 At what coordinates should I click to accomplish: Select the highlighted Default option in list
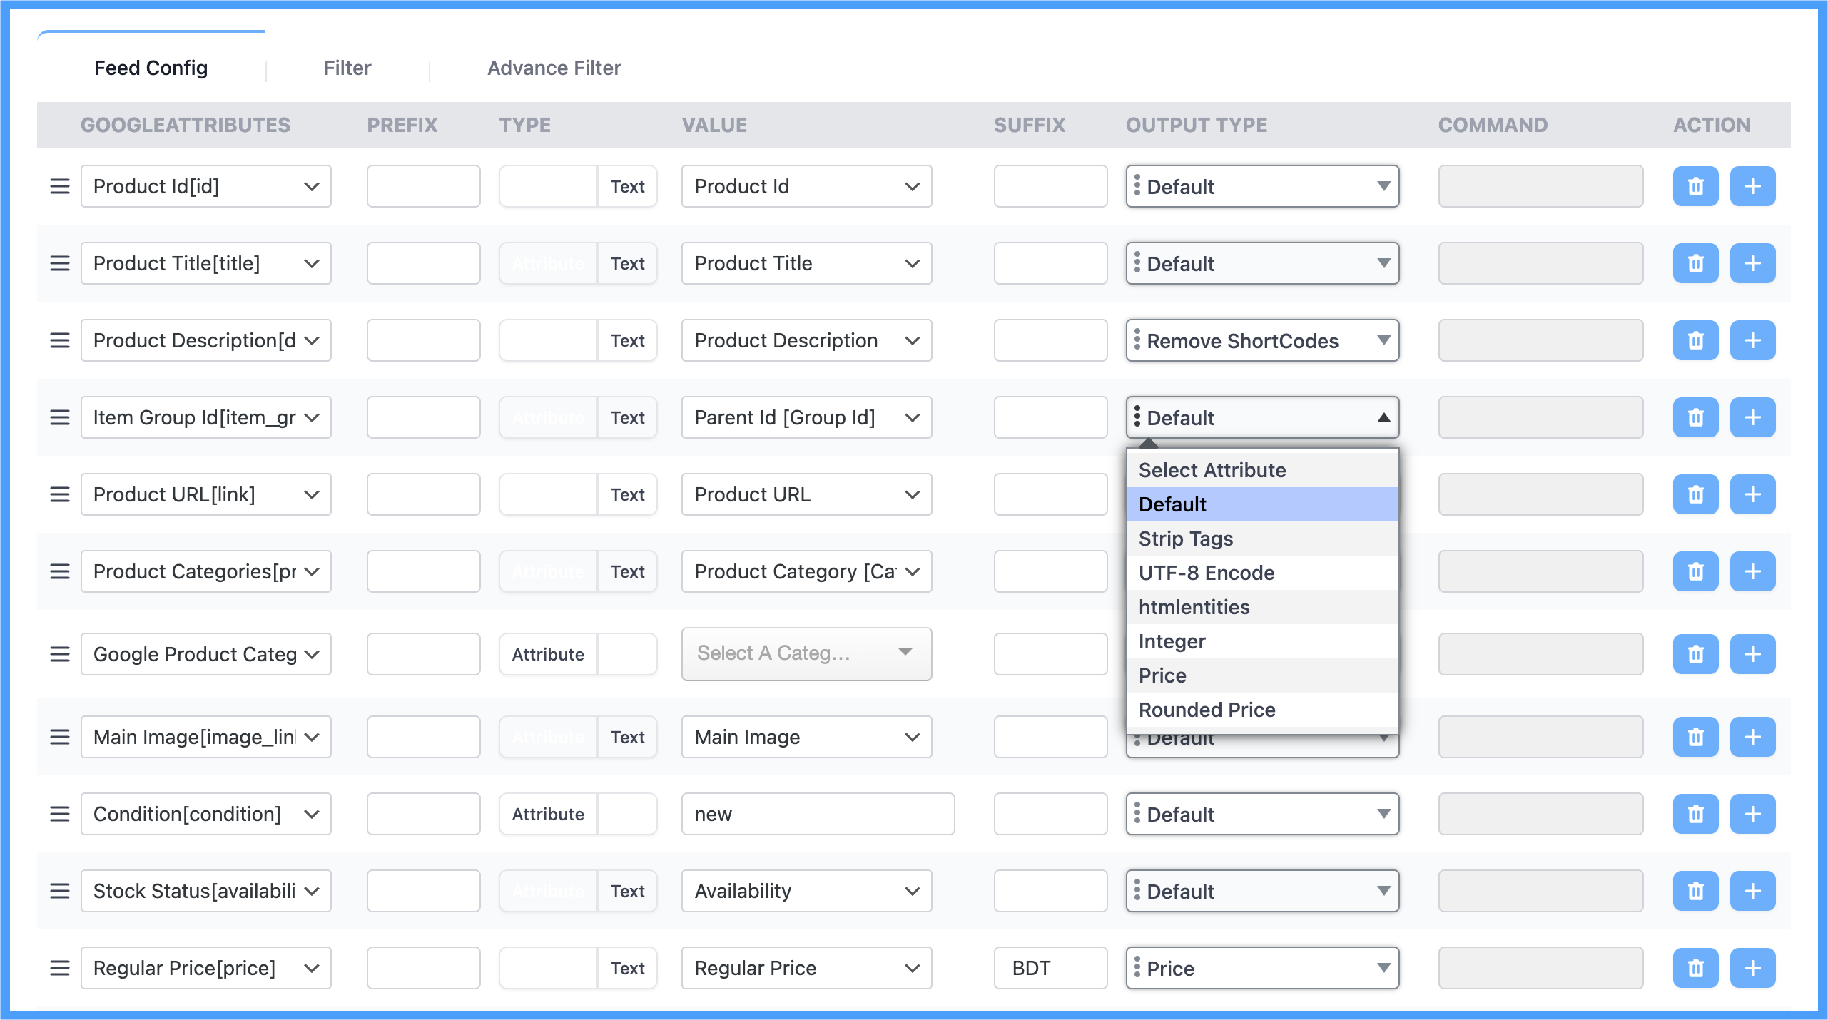[1262, 504]
